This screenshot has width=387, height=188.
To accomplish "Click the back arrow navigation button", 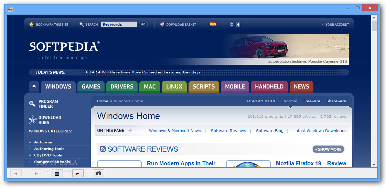I will pyautogui.click(x=16, y=174).
